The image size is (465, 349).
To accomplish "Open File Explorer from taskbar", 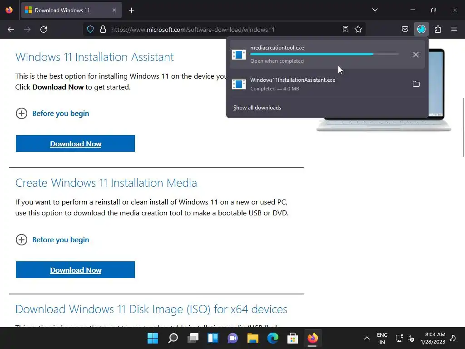I will click(253, 338).
